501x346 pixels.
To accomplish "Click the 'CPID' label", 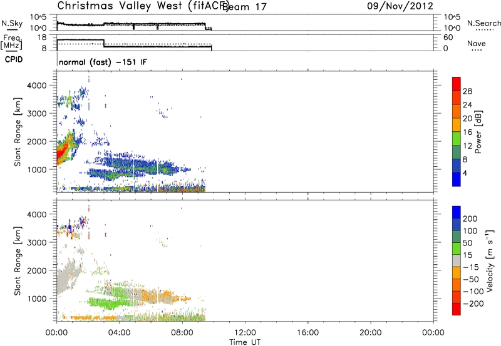I will [14, 59].
